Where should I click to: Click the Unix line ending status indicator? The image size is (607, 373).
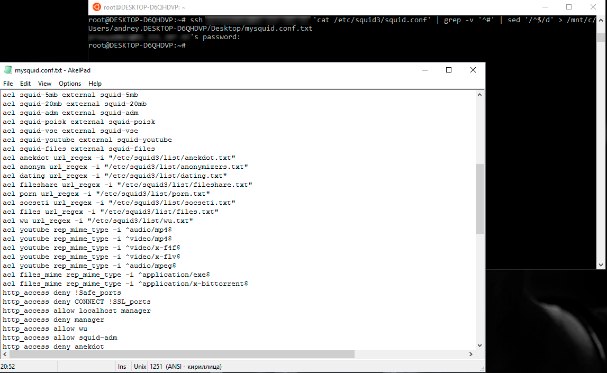[x=140, y=367]
